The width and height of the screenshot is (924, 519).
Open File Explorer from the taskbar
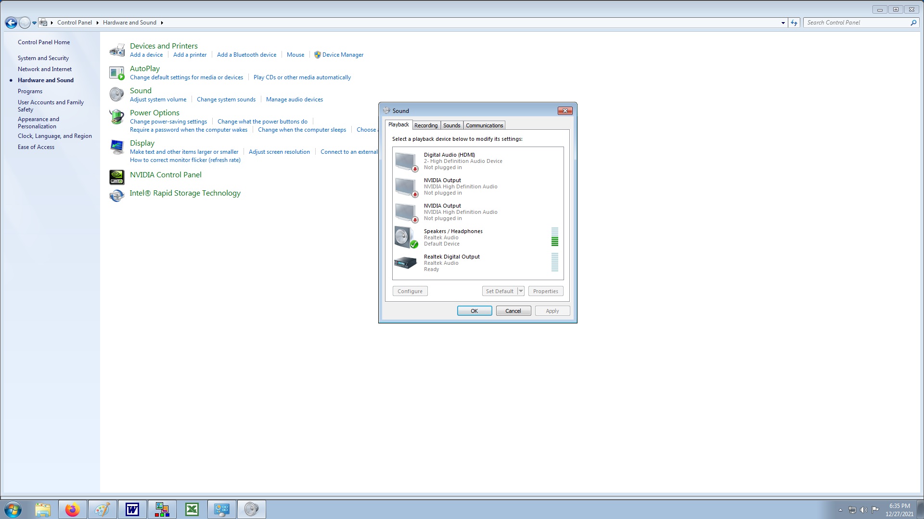point(43,509)
